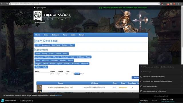Select the All item category tab
183x103 pixels.
point(38,45)
